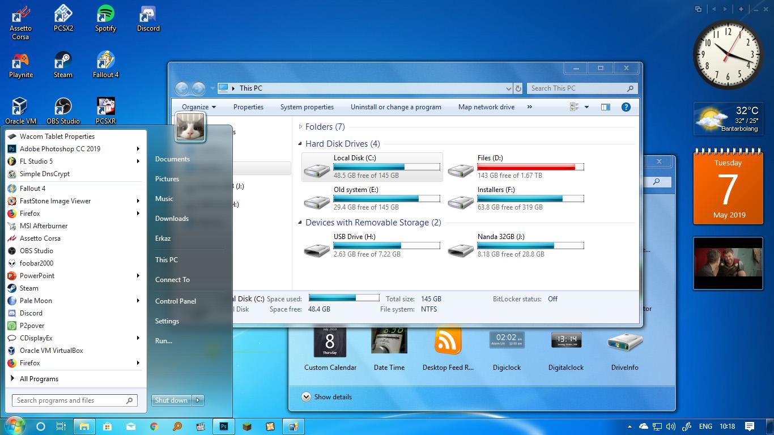Open Pictures from the Start menu
The width and height of the screenshot is (774, 435).
(167, 179)
